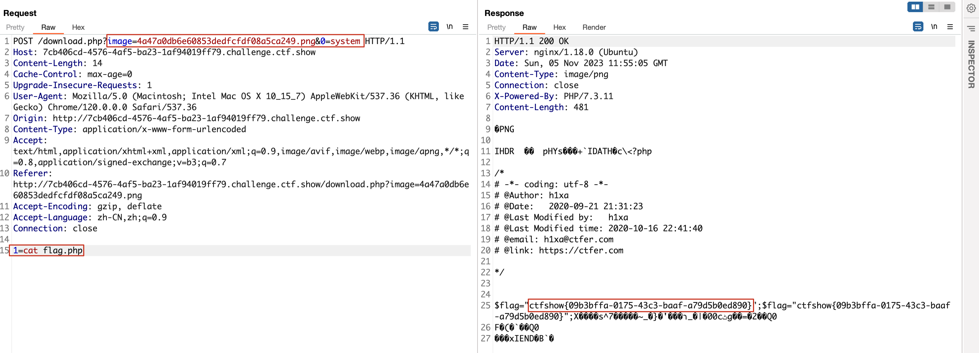979x353 pixels.
Task: Click the xIEND chunk line in response
Action: (x=524, y=338)
